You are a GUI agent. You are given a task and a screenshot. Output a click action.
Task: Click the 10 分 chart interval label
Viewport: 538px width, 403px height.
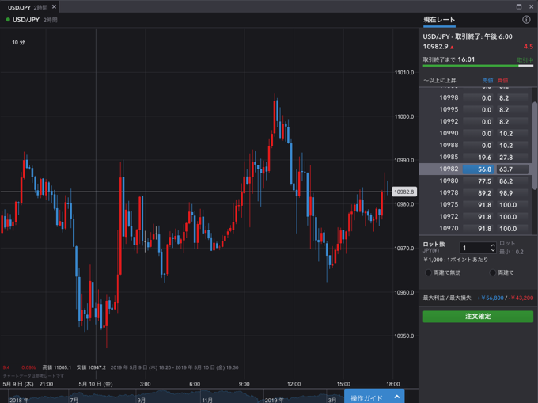[x=18, y=42]
